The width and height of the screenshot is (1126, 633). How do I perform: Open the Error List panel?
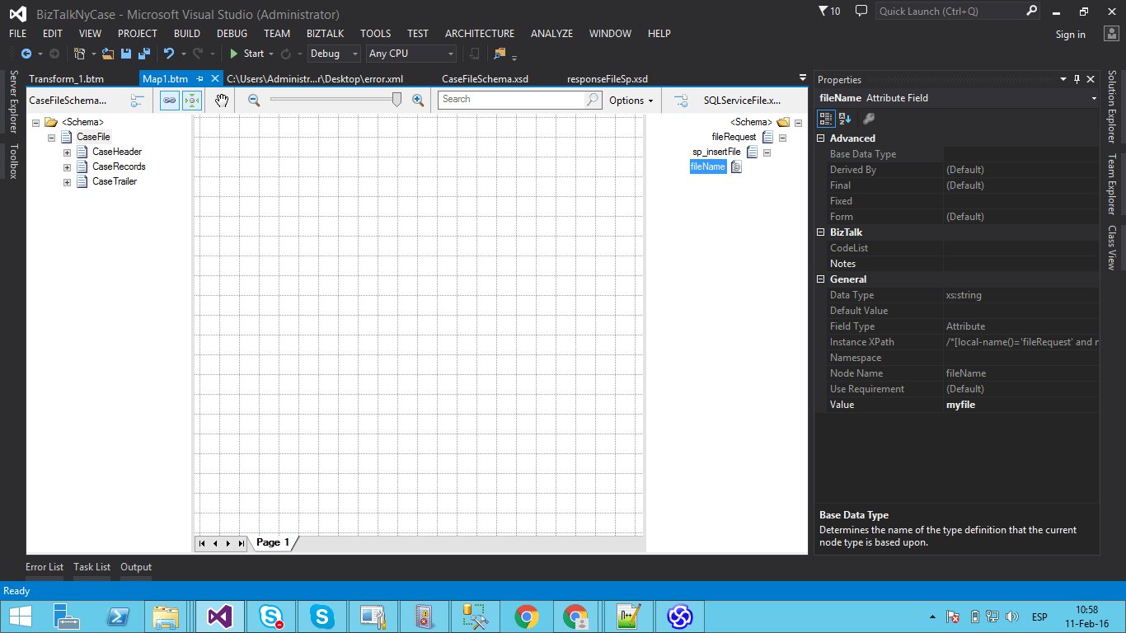(45, 567)
